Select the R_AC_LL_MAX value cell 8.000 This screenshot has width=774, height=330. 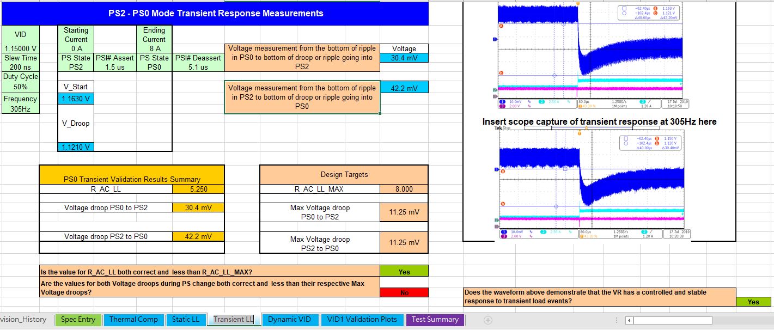404,189
